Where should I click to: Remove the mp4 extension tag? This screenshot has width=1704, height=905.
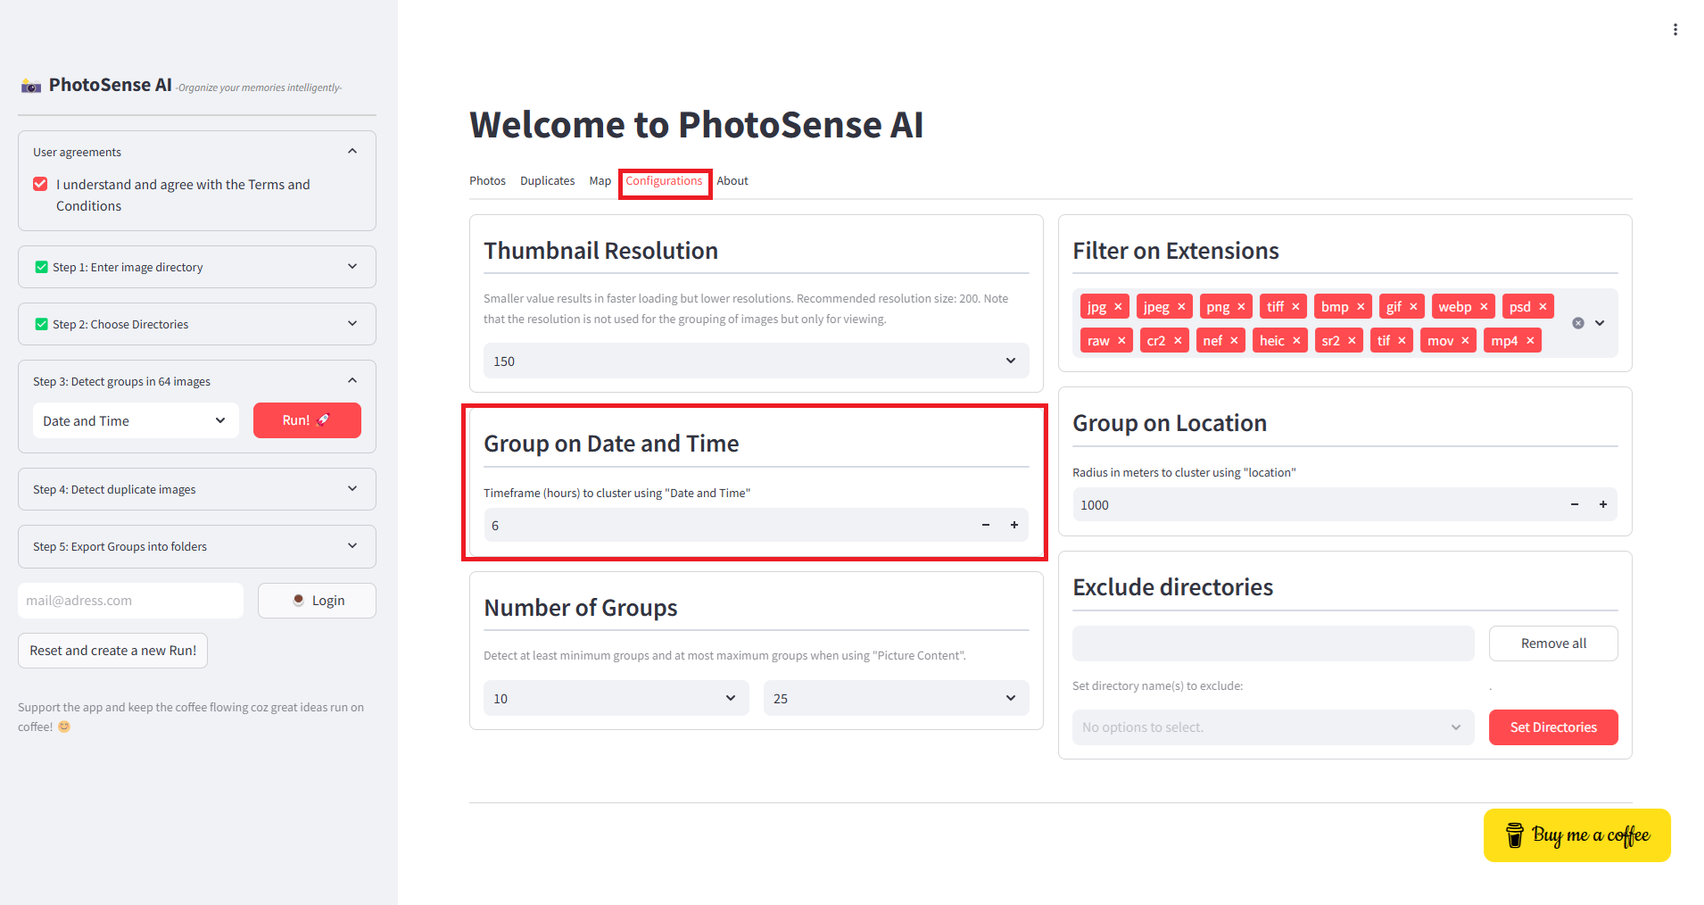(1530, 341)
